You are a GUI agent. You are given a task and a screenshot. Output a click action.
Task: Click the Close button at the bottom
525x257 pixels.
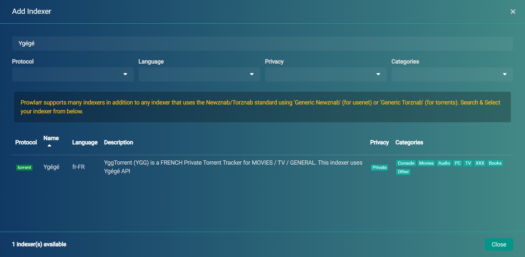pos(499,245)
